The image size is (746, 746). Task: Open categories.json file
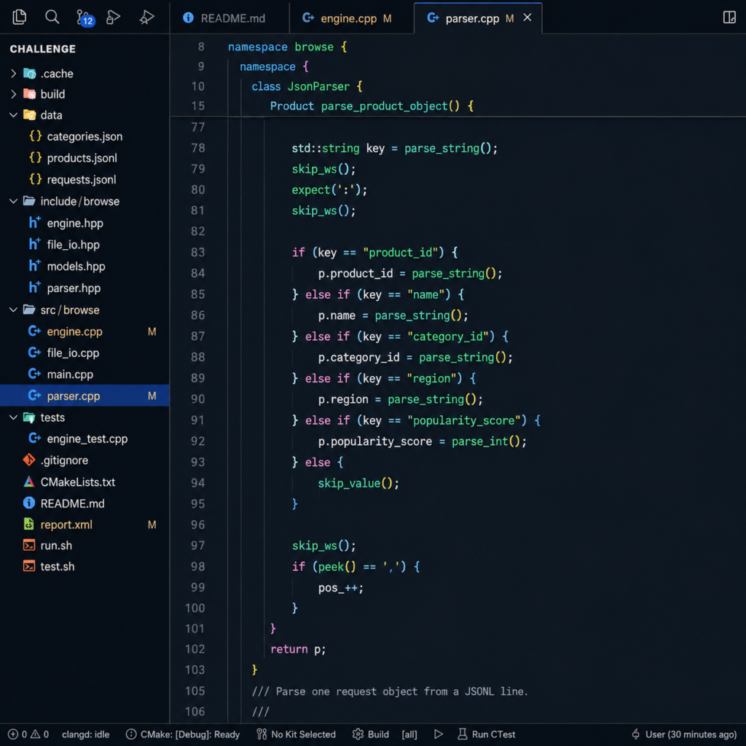[85, 136]
